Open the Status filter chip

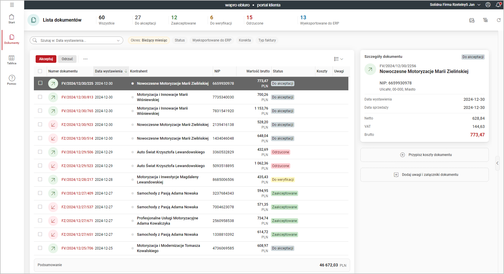click(180, 40)
